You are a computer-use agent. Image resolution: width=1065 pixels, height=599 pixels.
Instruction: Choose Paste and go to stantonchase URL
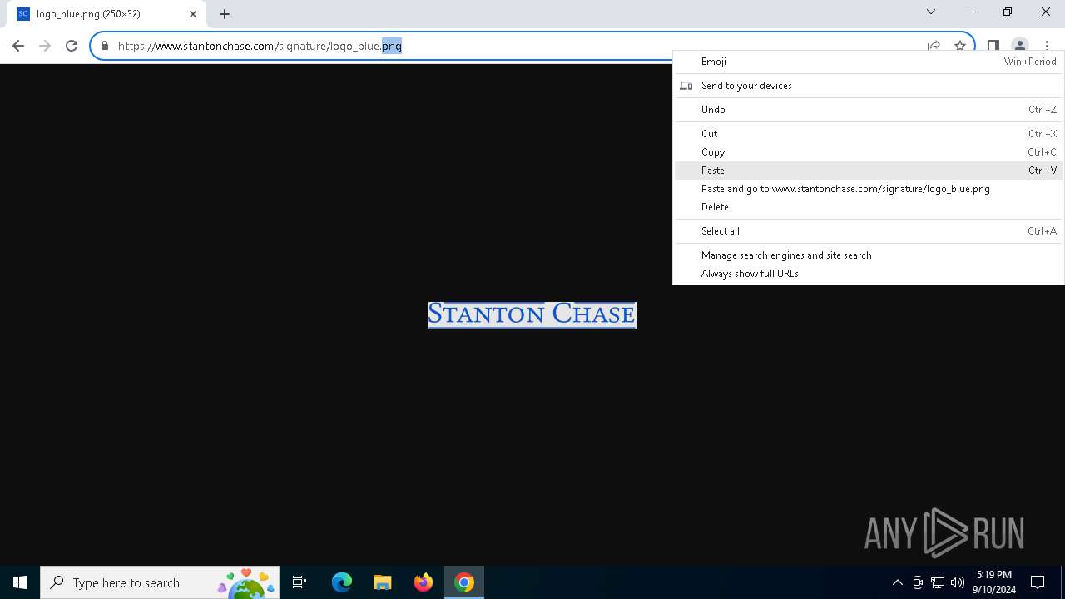(x=869, y=189)
